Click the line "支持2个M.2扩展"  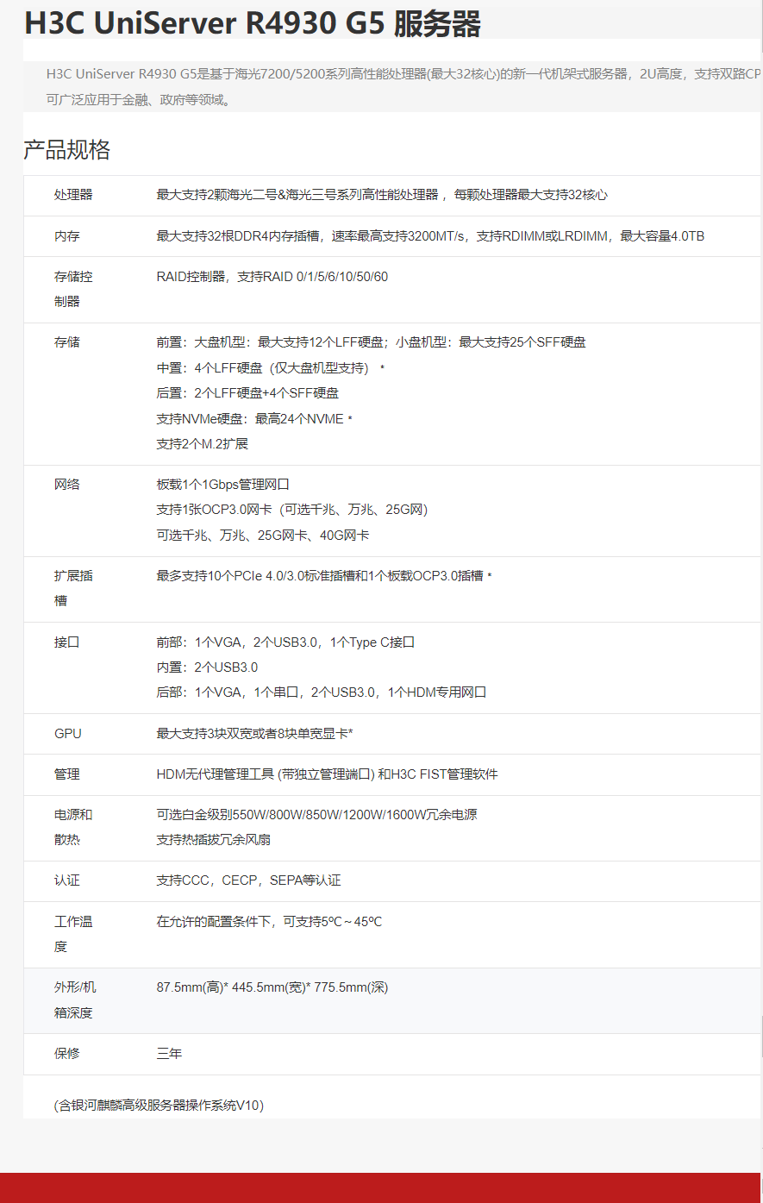pos(203,444)
